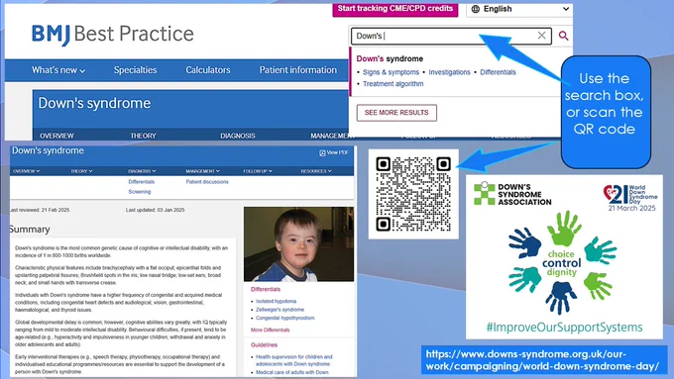Expand small FOLLOW UP dropdown
The height and width of the screenshot is (379, 674).
(x=258, y=171)
